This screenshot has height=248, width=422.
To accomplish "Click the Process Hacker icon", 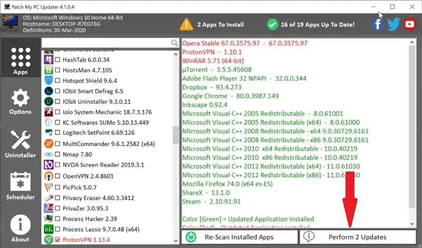I will (49, 218).
